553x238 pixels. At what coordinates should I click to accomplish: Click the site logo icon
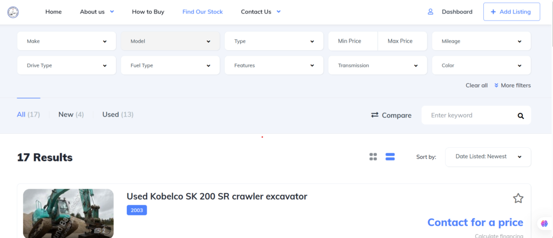13,12
